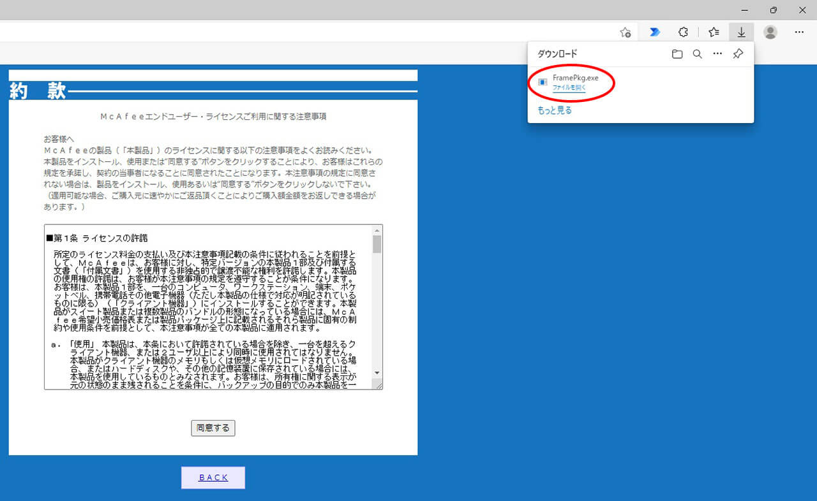The width and height of the screenshot is (817, 501).
Task: Open the downloads folder icon
Action: pyautogui.click(x=677, y=54)
